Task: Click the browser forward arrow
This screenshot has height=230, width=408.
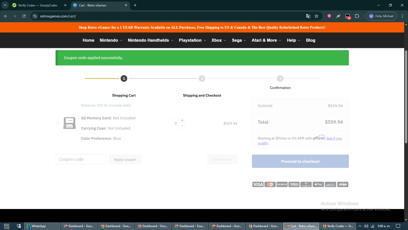Action: click(x=15, y=16)
